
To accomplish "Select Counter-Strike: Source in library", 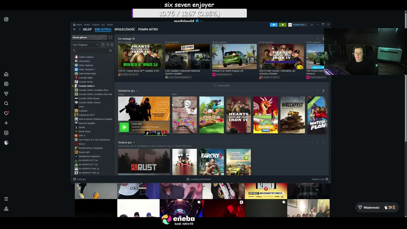I will click(x=89, y=102).
